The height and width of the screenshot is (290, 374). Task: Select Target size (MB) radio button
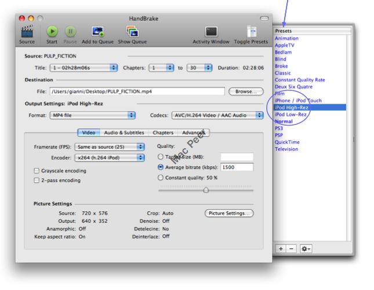pyautogui.click(x=161, y=157)
